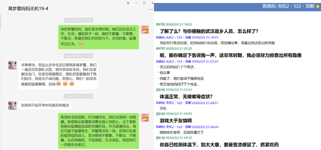The image size is (321, 150).
Task: Open the three-dots chat info menu
Action: [x=150, y=9]
